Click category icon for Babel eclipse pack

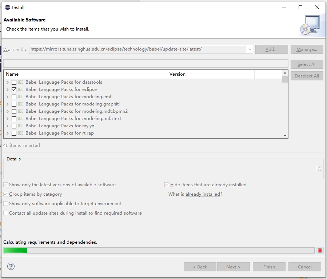[x=21, y=89]
